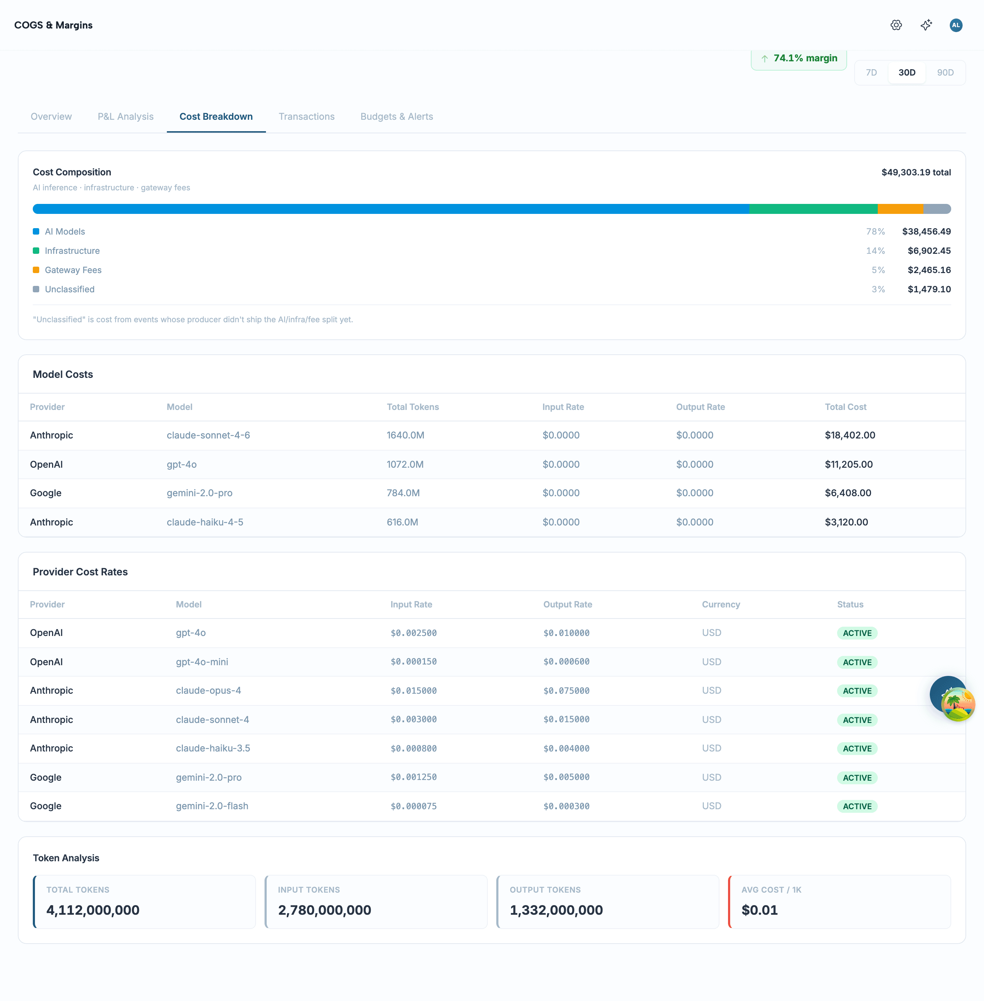Image resolution: width=984 pixels, height=1001 pixels.
Task: Click the Total Tokens 4,112,000,000 card
Action: (144, 902)
